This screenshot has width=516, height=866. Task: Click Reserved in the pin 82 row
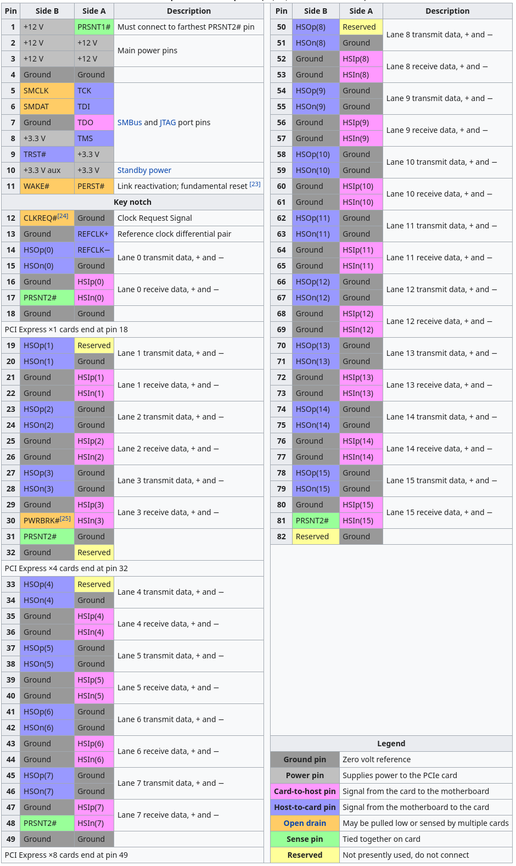pyautogui.click(x=316, y=537)
